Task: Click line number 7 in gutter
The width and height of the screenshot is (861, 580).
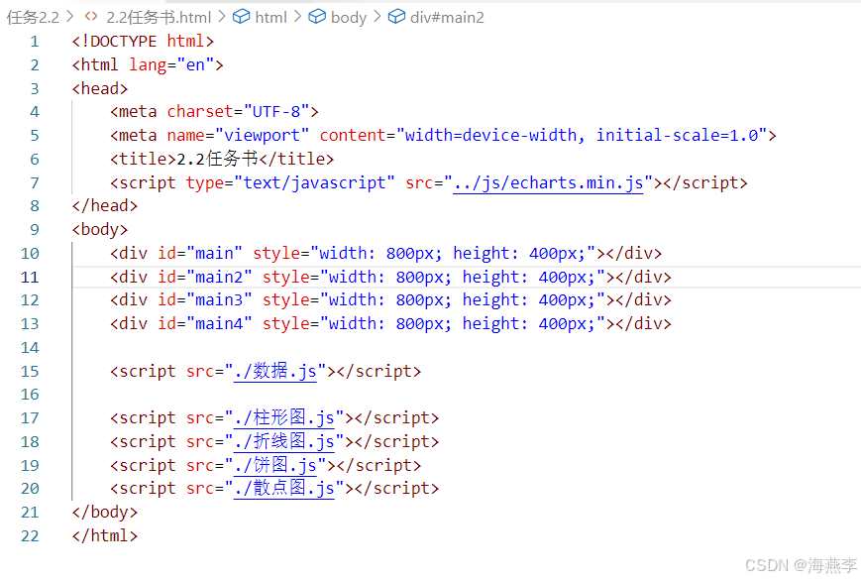Action: tap(35, 182)
